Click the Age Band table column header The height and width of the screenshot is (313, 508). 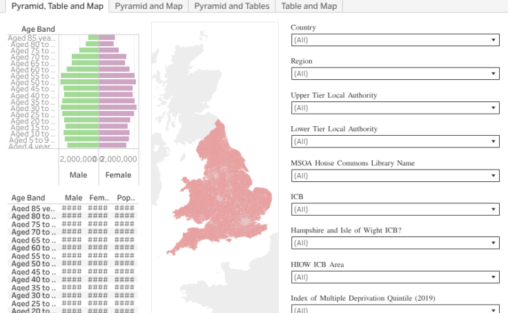[28, 198]
